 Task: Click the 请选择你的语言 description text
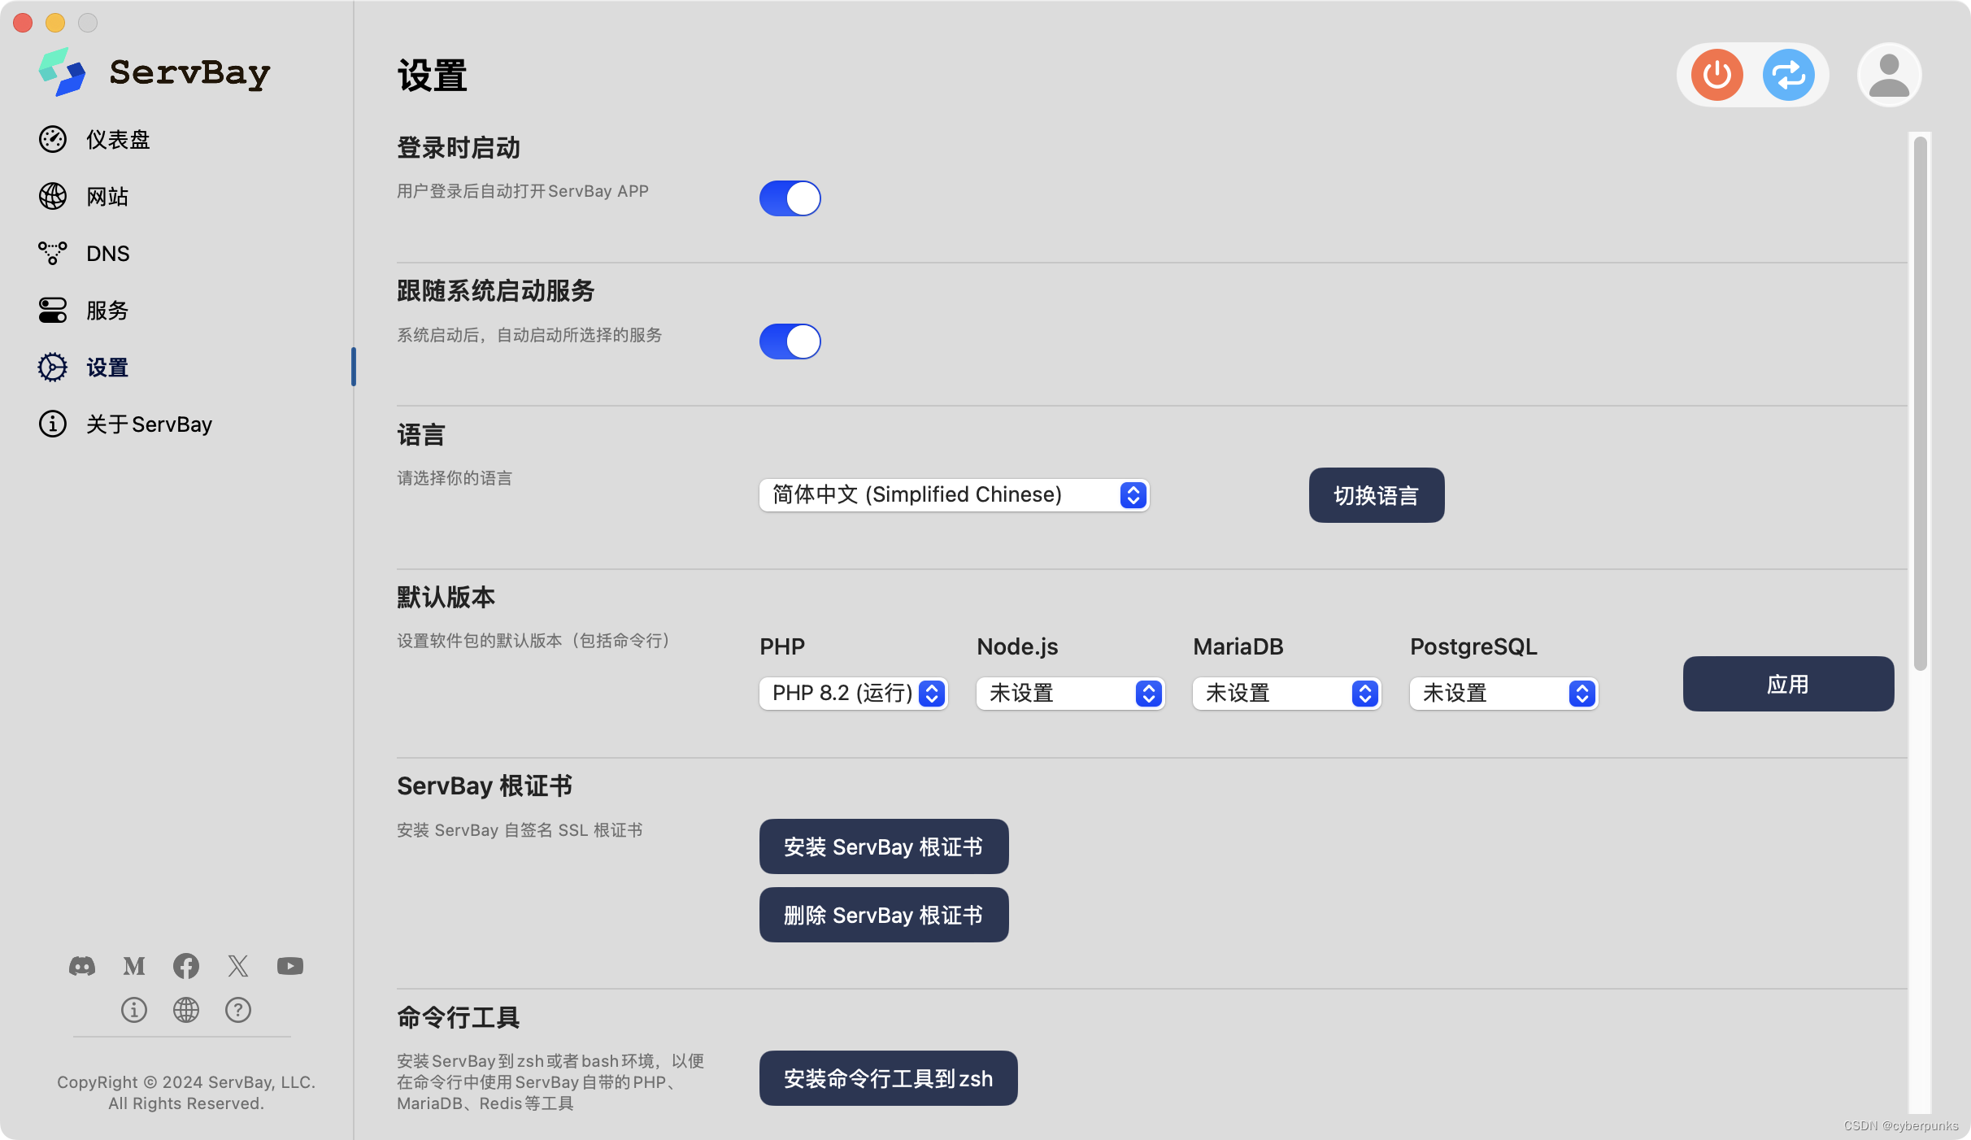click(x=455, y=478)
